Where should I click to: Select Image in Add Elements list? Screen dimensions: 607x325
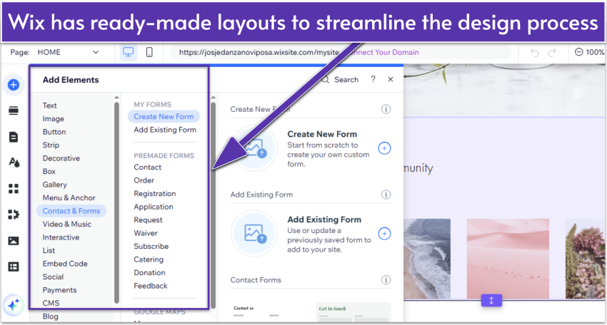[x=54, y=118]
